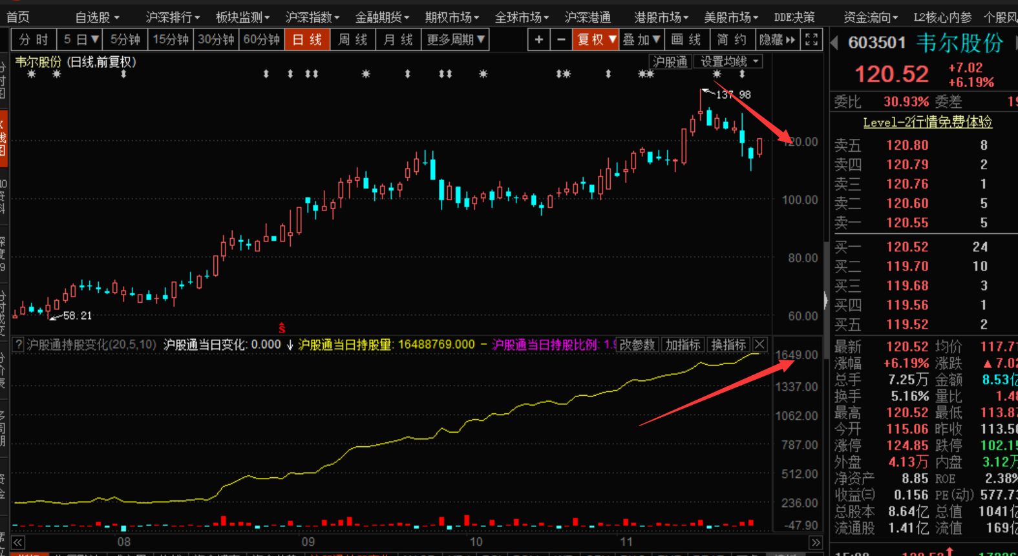1018x556 pixels.
Task: Click the 画线 drawing button
Action: [x=686, y=40]
